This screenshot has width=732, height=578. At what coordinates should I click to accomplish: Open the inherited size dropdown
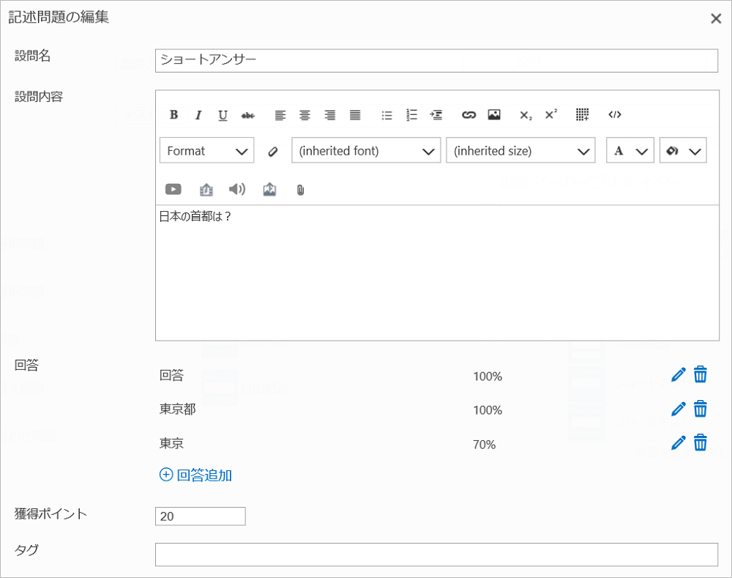520,151
